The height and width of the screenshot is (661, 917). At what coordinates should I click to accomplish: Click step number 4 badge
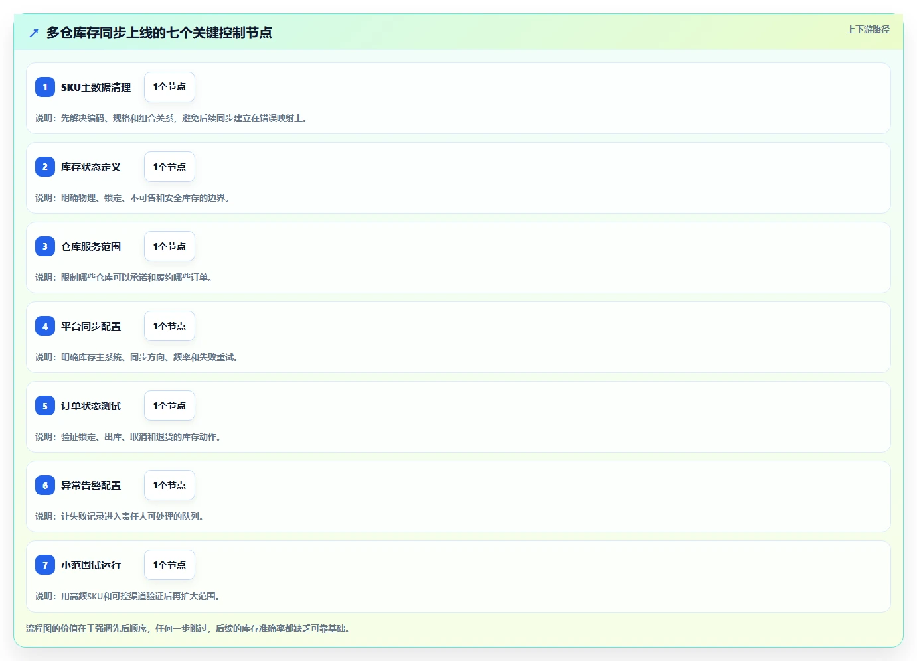point(45,326)
